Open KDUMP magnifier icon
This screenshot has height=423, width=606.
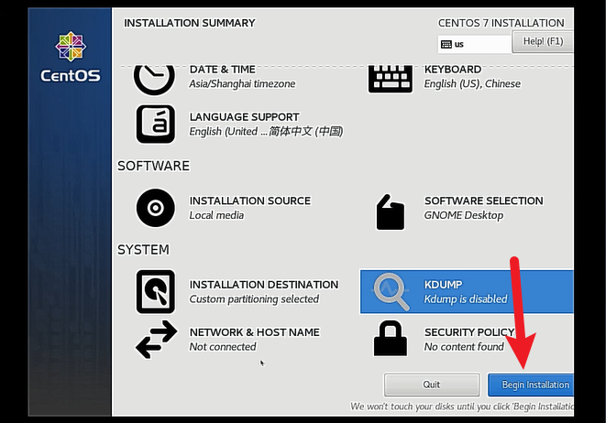(391, 291)
